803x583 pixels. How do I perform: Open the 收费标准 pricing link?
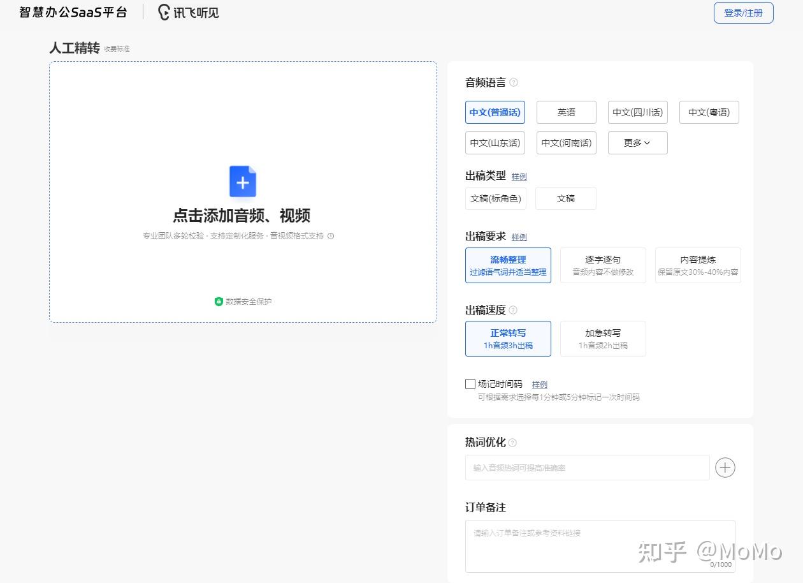pyautogui.click(x=117, y=49)
